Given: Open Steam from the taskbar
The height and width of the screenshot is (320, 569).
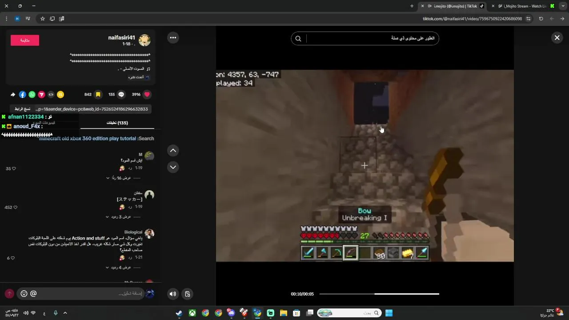Looking at the screenshot, I should (179, 313).
